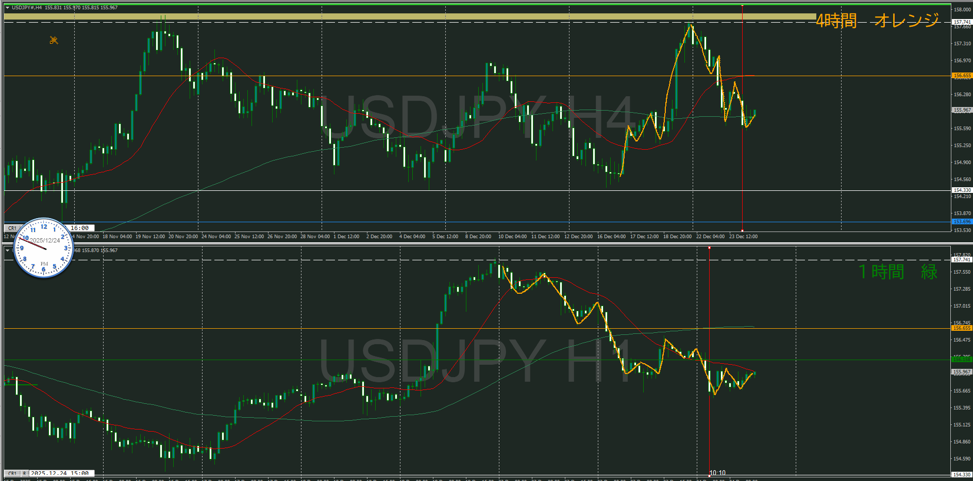
Task: Toggle the R button on H1 chart
Action: click(x=24, y=473)
